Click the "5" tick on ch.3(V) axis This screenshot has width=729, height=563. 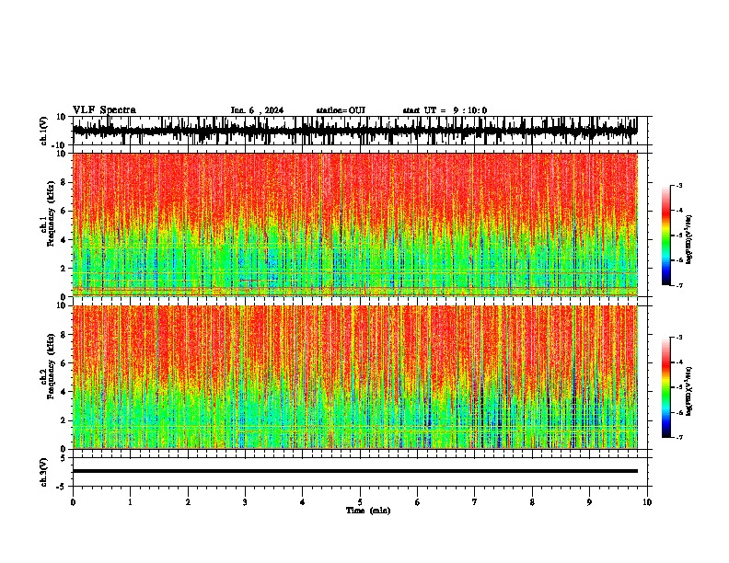[64, 457]
